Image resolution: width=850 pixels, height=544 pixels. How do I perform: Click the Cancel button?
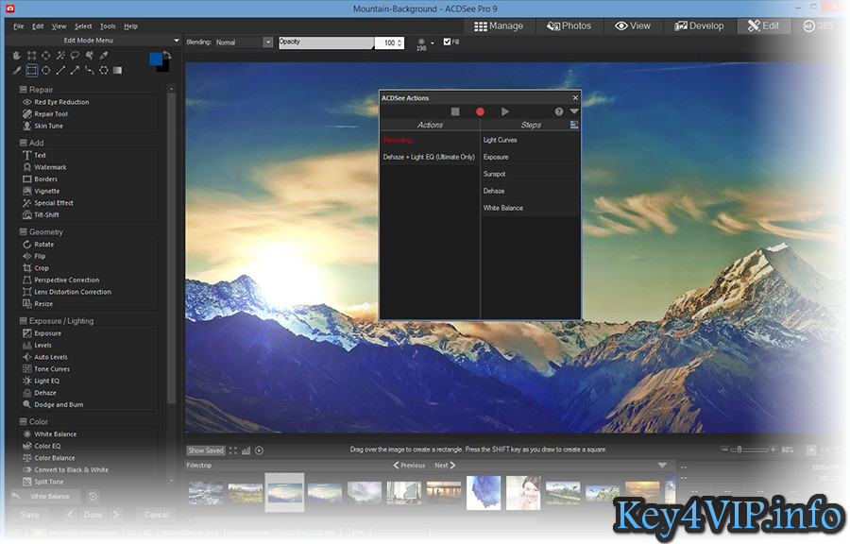click(156, 515)
